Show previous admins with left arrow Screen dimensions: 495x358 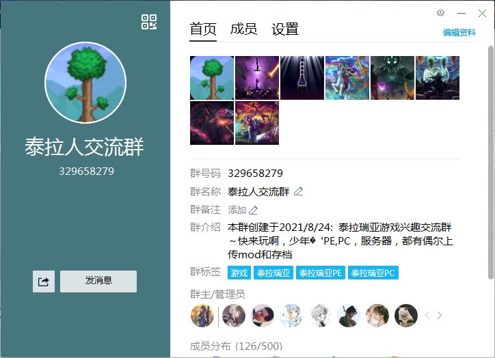427,316
